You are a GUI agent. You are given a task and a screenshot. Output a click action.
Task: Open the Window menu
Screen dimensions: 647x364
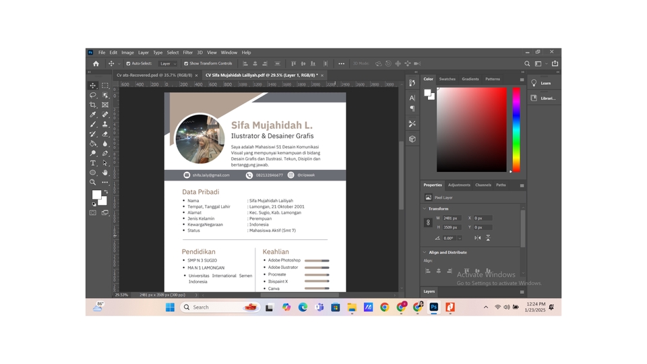[x=228, y=53]
